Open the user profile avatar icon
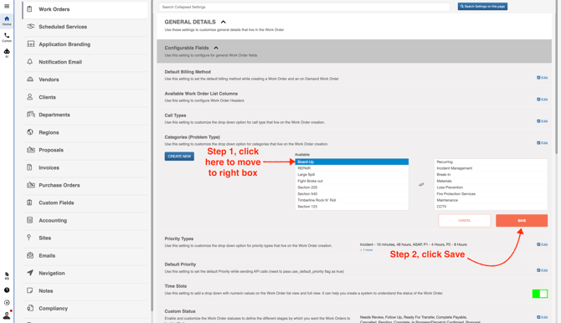Viewport: 561px width, 323px height. 7,315
